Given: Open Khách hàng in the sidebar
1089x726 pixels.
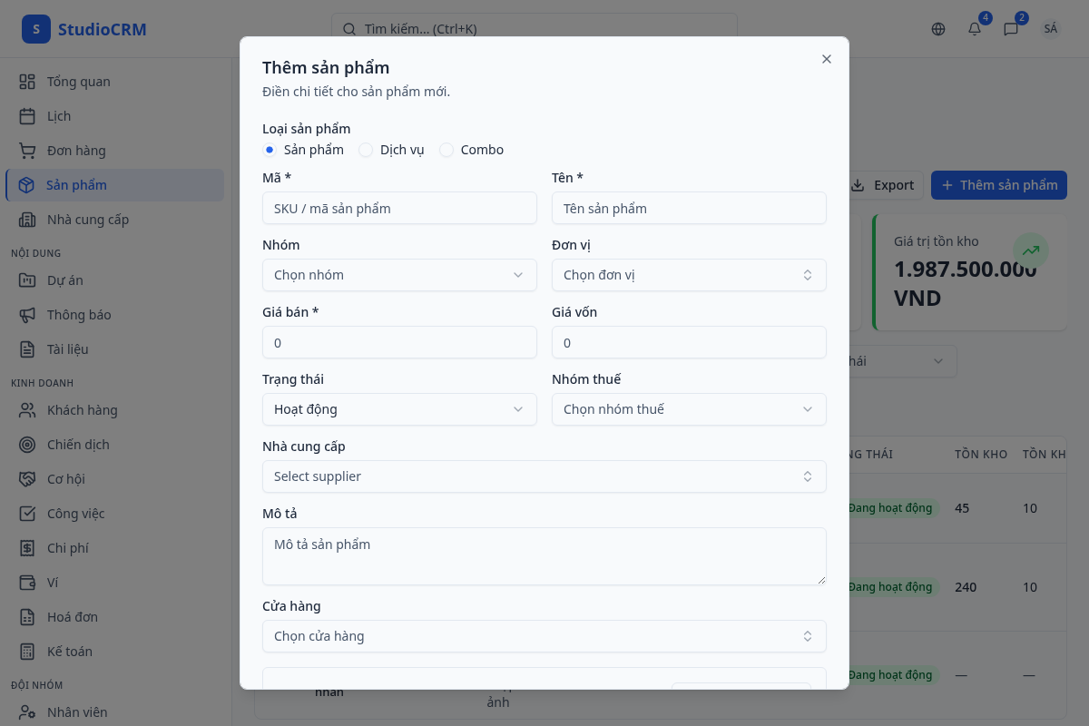Looking at the screenshot, I should pyautogui.click(x=82, y=410).
